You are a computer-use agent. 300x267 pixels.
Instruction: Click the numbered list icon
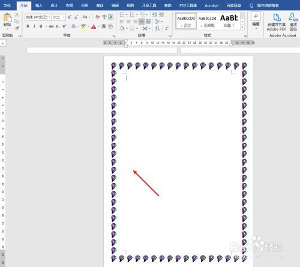(132, 14)
